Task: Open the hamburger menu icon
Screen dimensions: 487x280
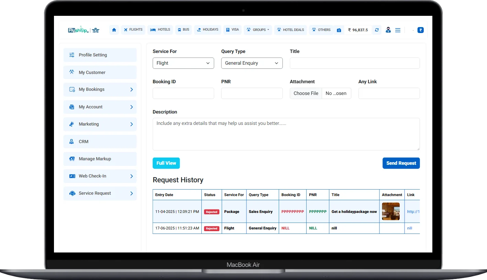Action: pos(398,30)
